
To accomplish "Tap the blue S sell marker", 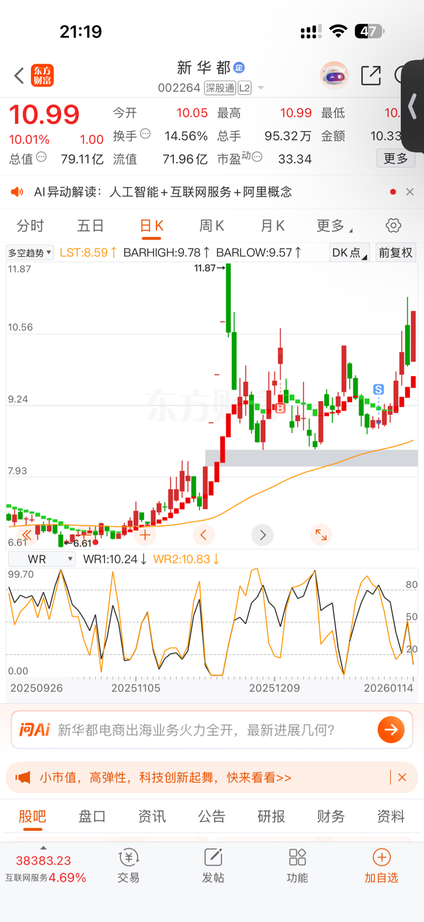I will point(378,389).
